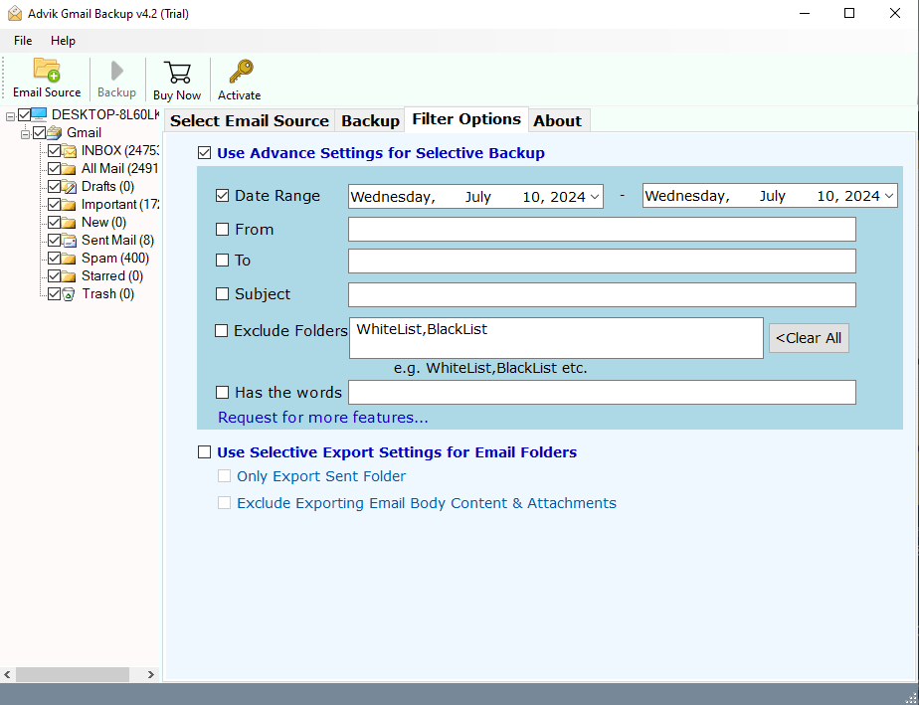Screen dimensions: 919x705
Task: Click the Exclude Folders text box
Action: [556, 338]
